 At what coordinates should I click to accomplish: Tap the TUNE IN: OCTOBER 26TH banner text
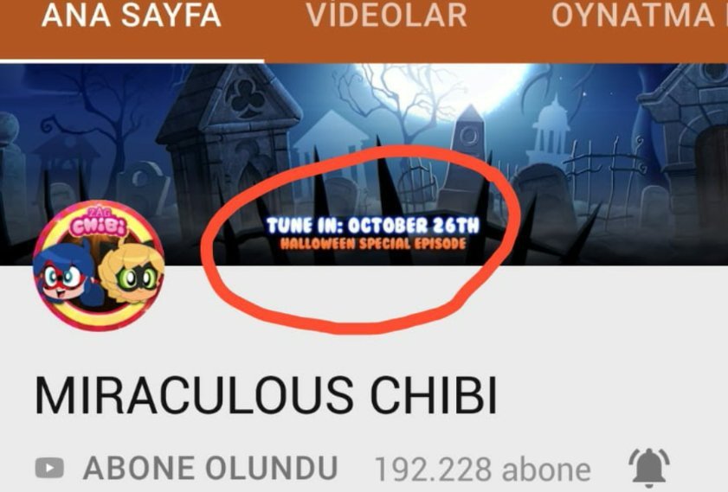click(x=373, y=226)
